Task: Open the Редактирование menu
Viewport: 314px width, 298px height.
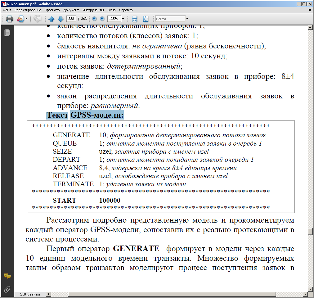Action: click(x=28, y=10)
